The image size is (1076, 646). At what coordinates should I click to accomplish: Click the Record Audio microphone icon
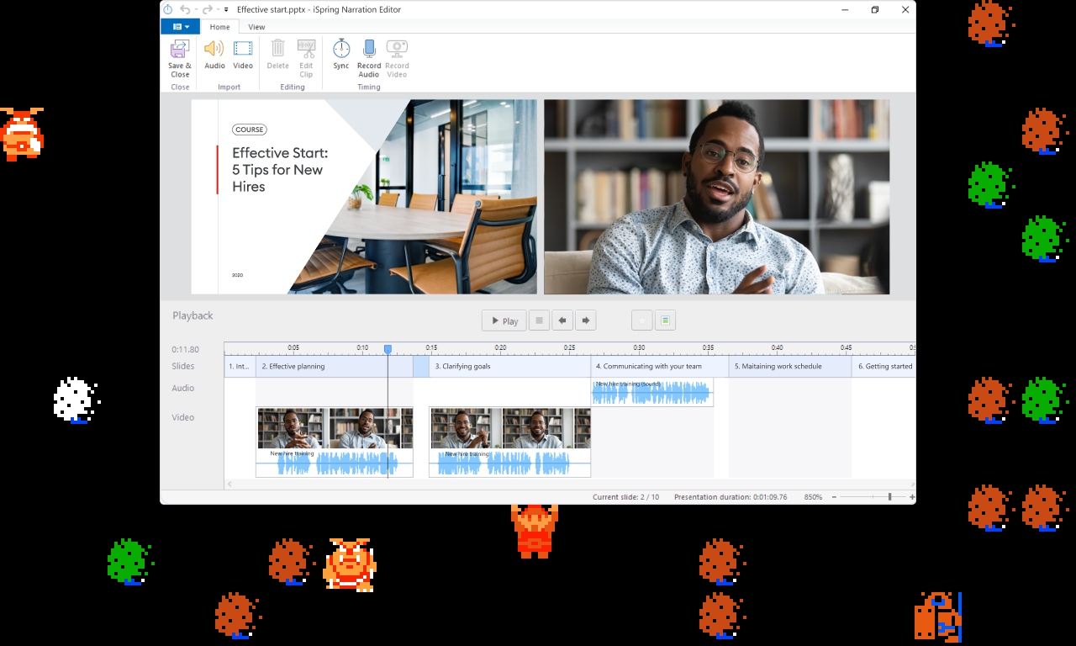(x=369, y=50)
